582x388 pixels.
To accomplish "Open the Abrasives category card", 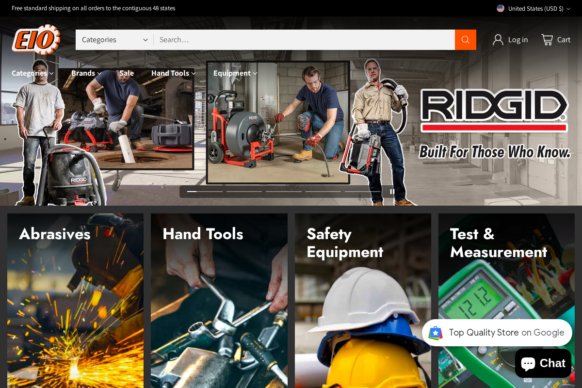I will 75,301.
